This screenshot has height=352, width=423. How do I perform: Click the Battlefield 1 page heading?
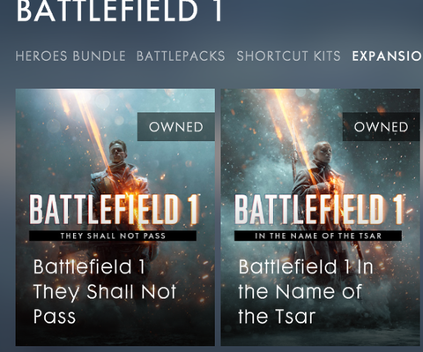120,11
